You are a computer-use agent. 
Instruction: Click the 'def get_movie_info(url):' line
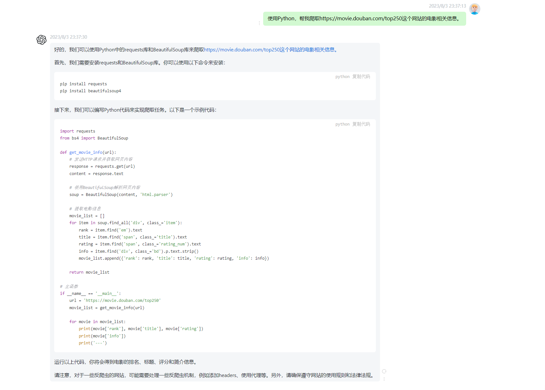click(x=88, y=153)
